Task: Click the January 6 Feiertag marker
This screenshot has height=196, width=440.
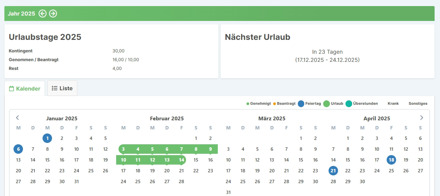Action: tap(18, 149)
